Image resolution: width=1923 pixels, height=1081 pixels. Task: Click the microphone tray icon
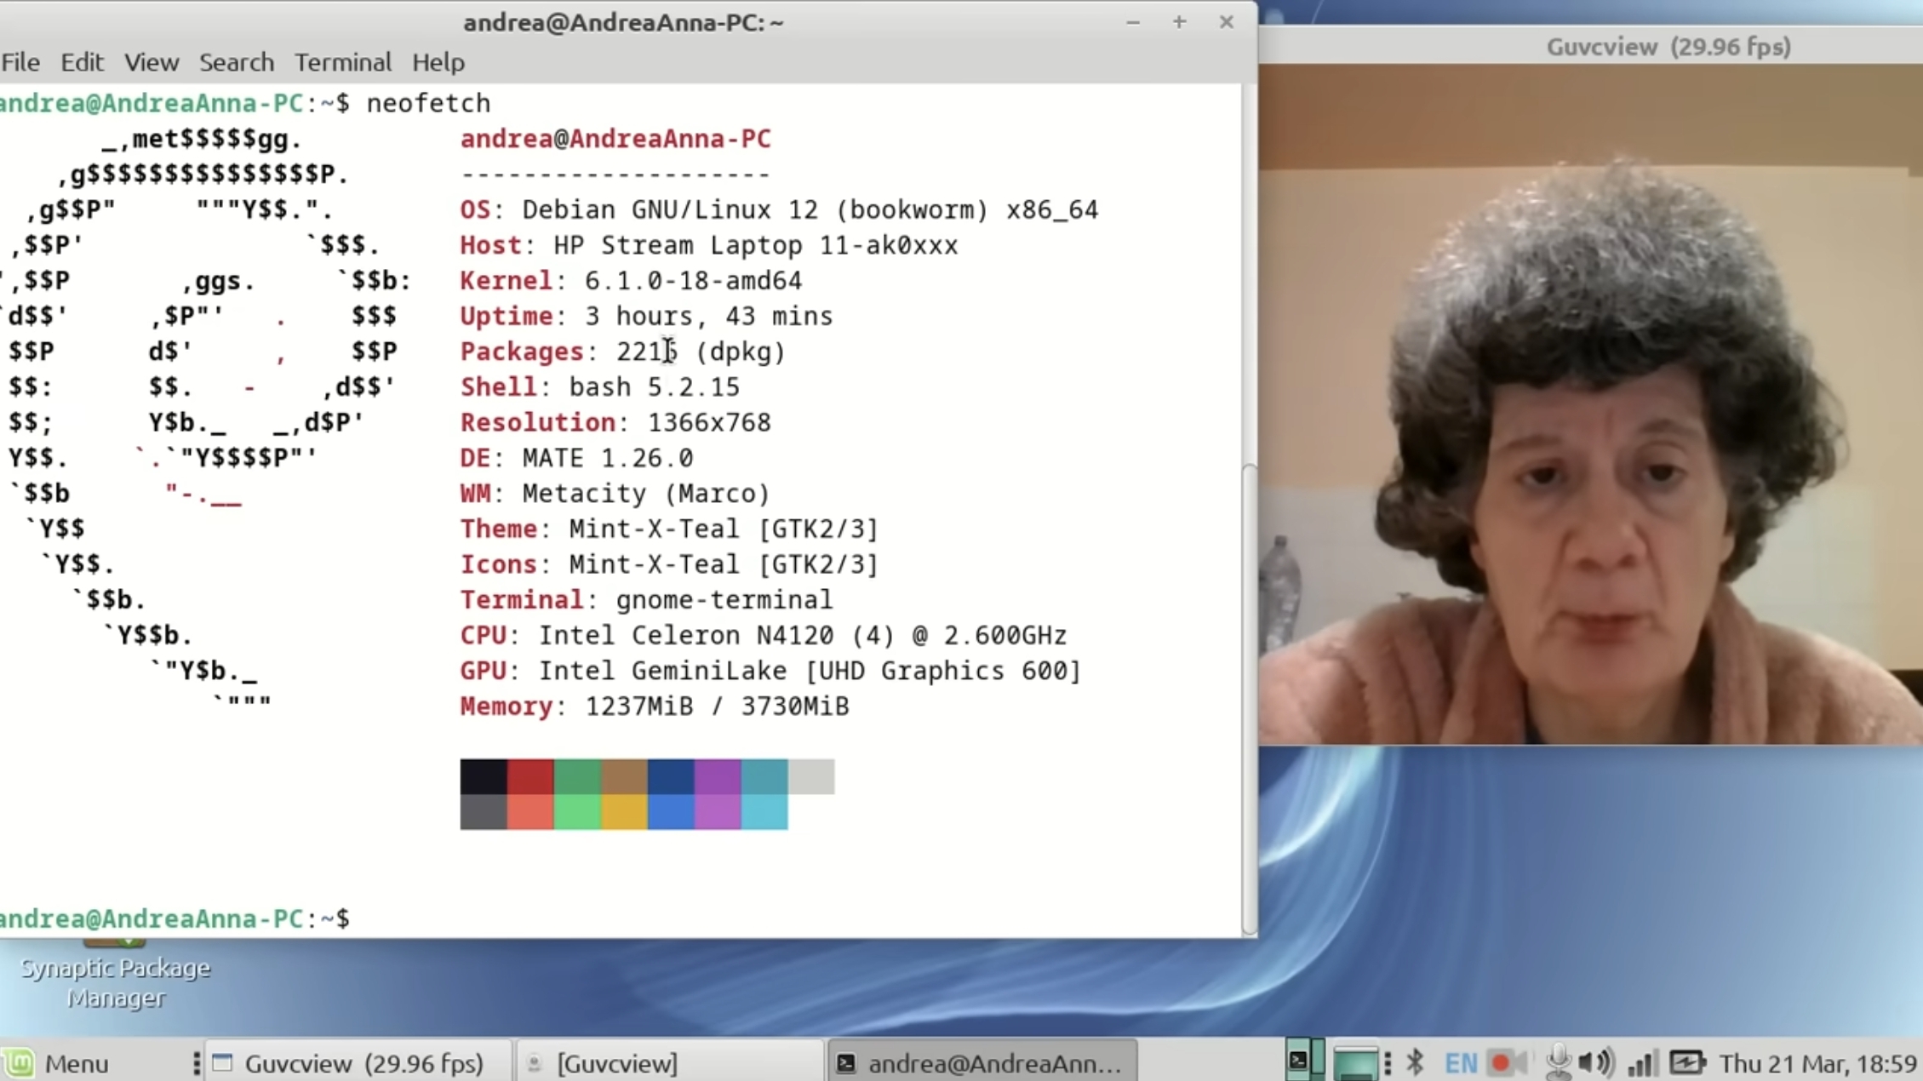1559,1063
